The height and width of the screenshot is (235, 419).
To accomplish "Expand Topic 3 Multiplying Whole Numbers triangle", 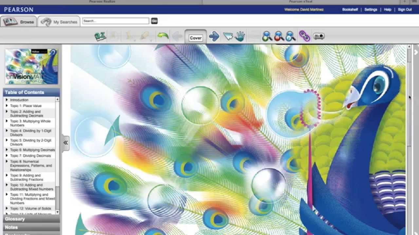I will click(x=7, y=121).
